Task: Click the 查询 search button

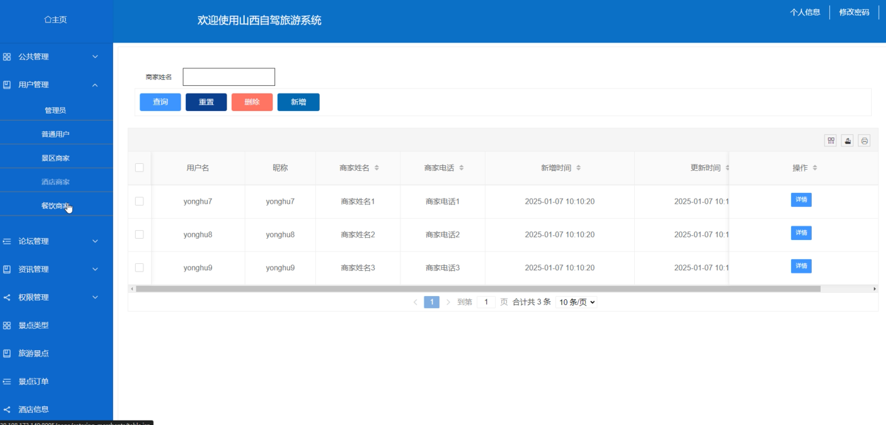Action: [x=160, y=102]
